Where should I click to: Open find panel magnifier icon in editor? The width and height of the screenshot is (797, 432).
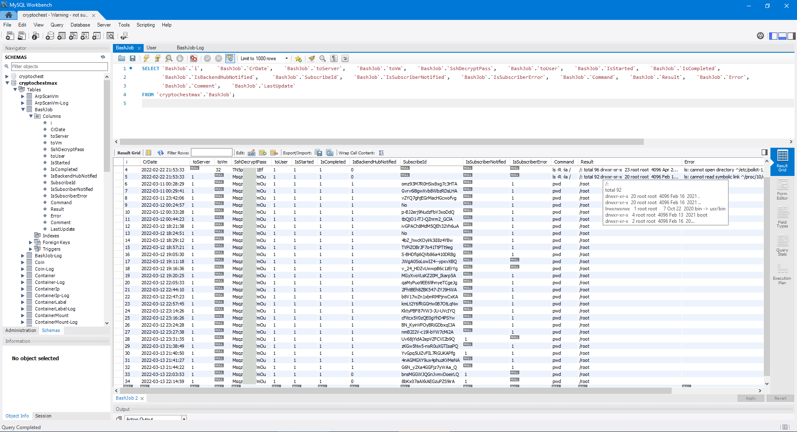[323, 59]
